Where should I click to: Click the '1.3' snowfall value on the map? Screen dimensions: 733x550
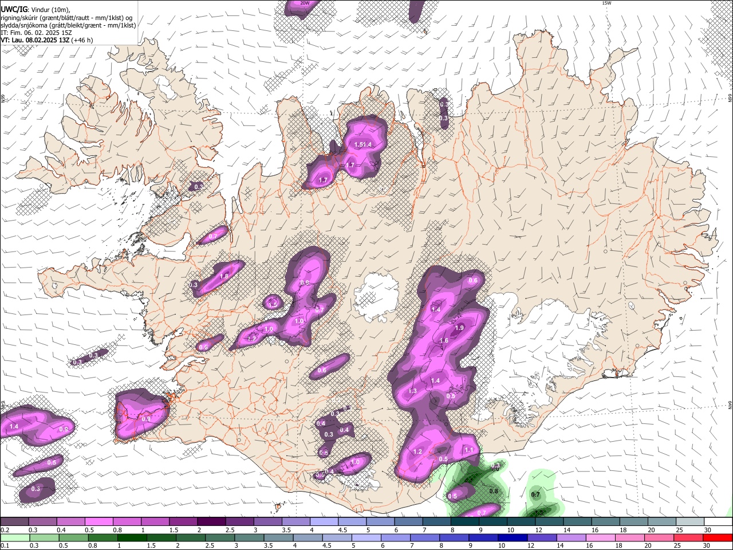click(x=412, y=391)
